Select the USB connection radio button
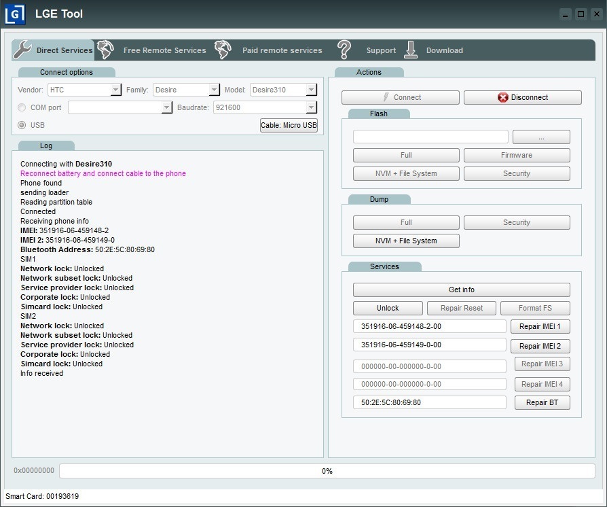Viewport: 607px width, 507px height. [x=21, y=124]
